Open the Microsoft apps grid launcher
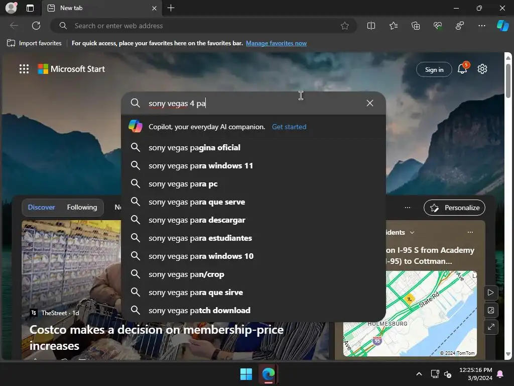This screenshot has height=386, width=514. [24, 69]
